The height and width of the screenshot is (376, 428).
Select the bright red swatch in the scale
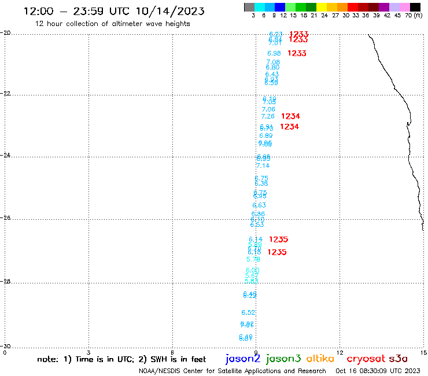pos(353,7)
